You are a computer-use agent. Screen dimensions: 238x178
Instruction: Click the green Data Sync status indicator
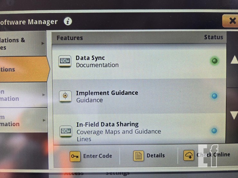coord(214,61)
